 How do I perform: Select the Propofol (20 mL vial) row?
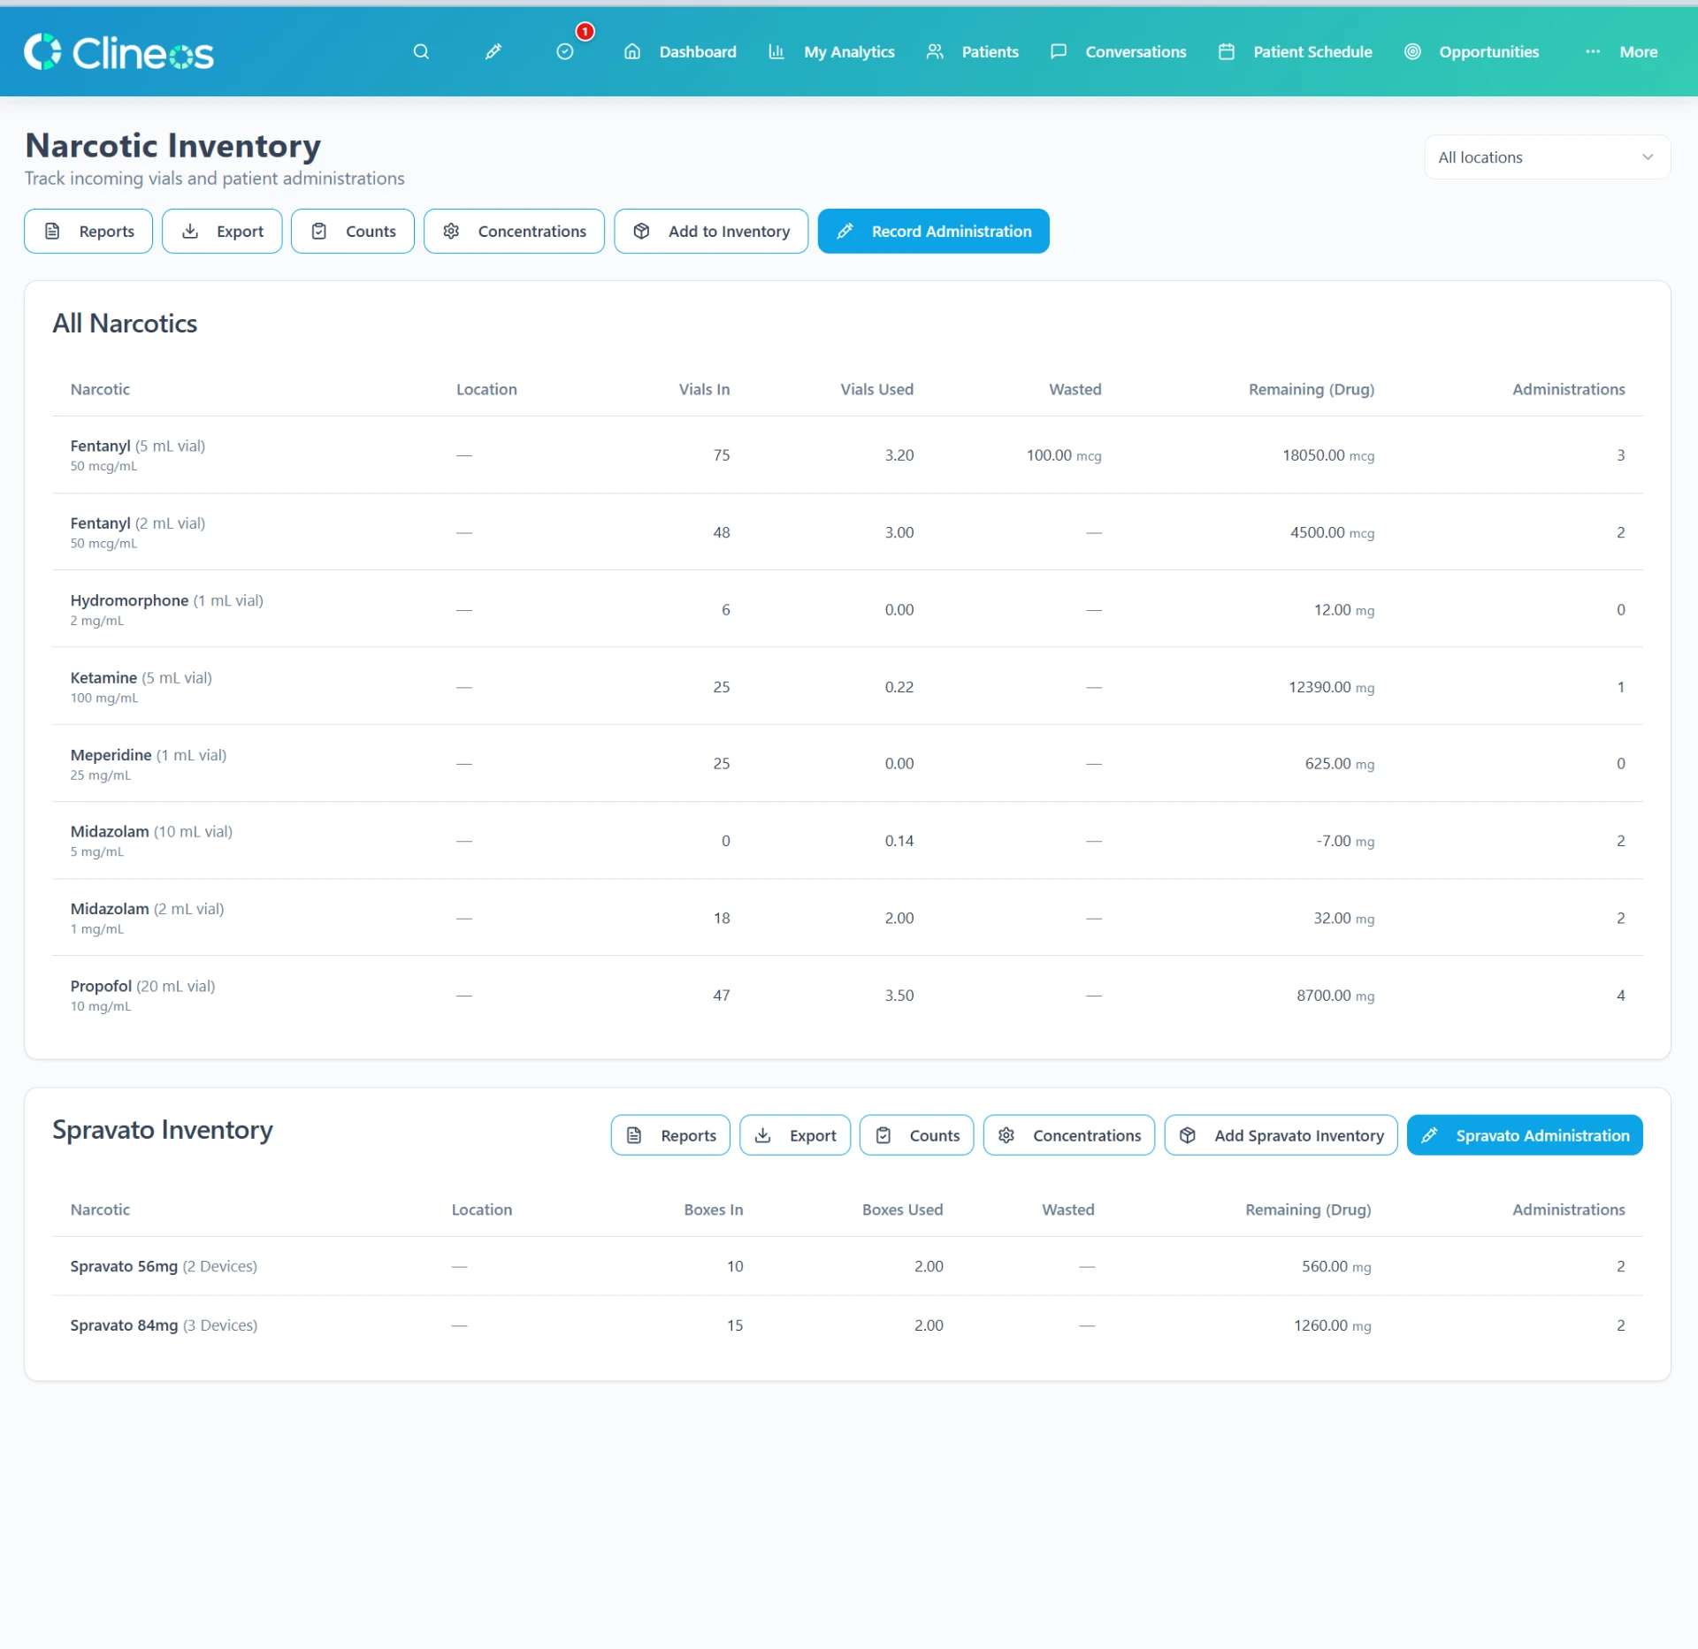[x=847, y=996]
